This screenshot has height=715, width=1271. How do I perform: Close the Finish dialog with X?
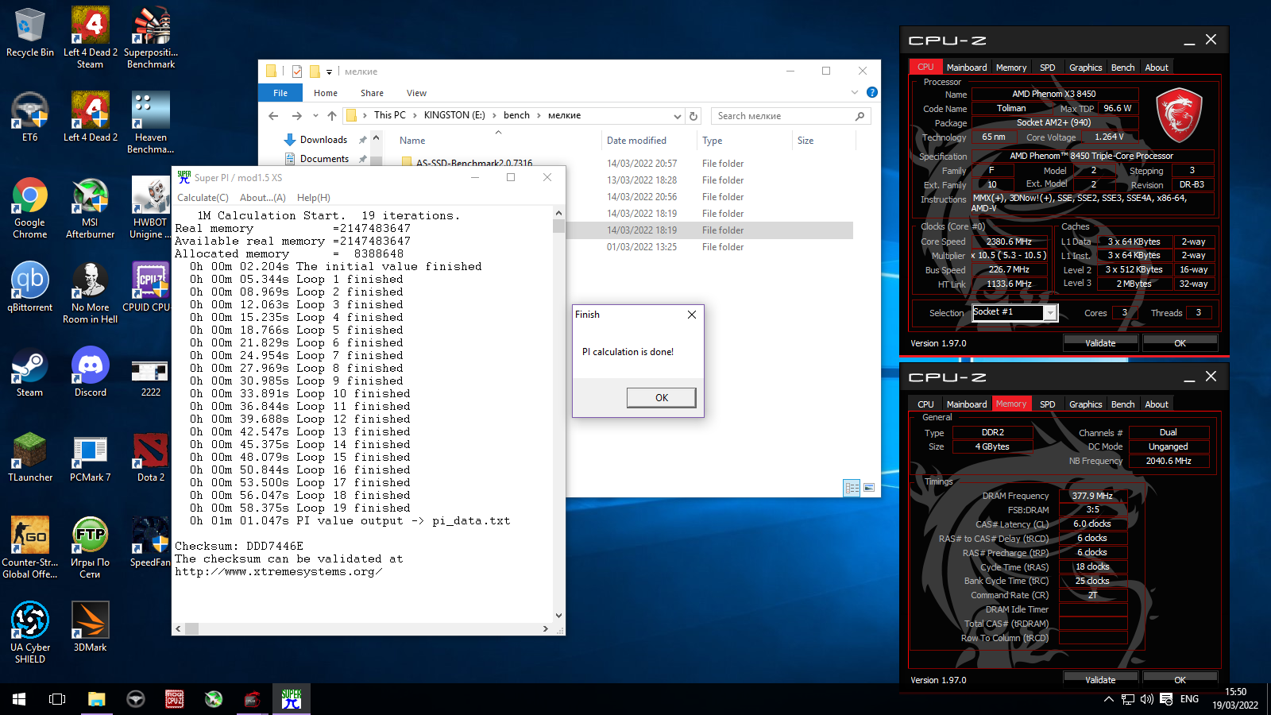(x=692, y=315)
